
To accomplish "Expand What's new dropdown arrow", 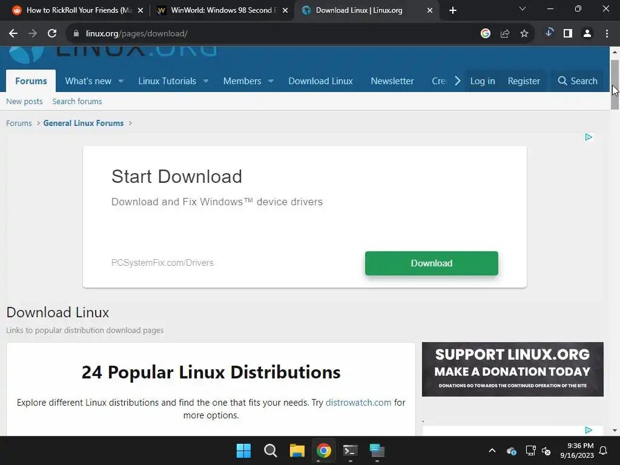I will coord(121,81).
